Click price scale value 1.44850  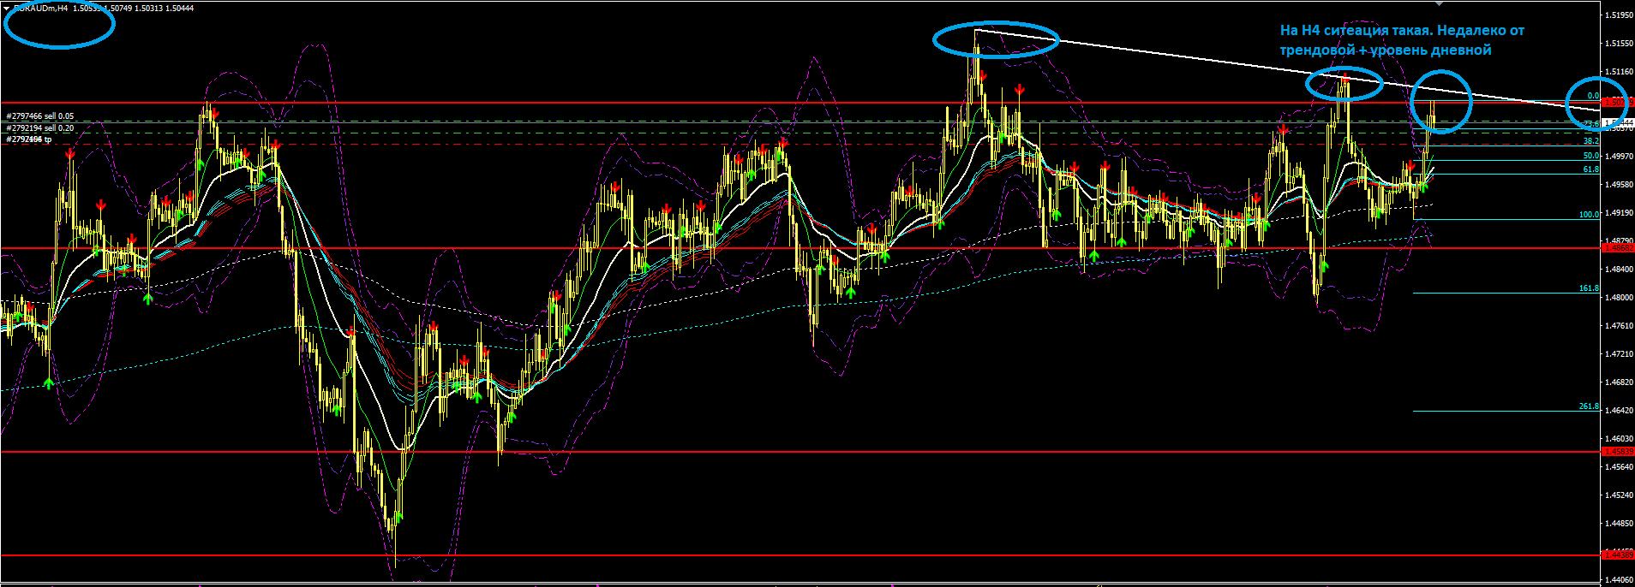click(1619, 523)
